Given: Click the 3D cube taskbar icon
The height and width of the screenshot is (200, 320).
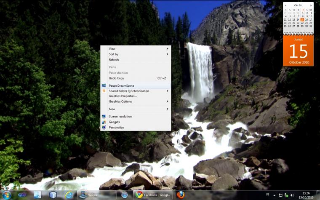Looking at the screenshot, I should click(x=53, y=195).
